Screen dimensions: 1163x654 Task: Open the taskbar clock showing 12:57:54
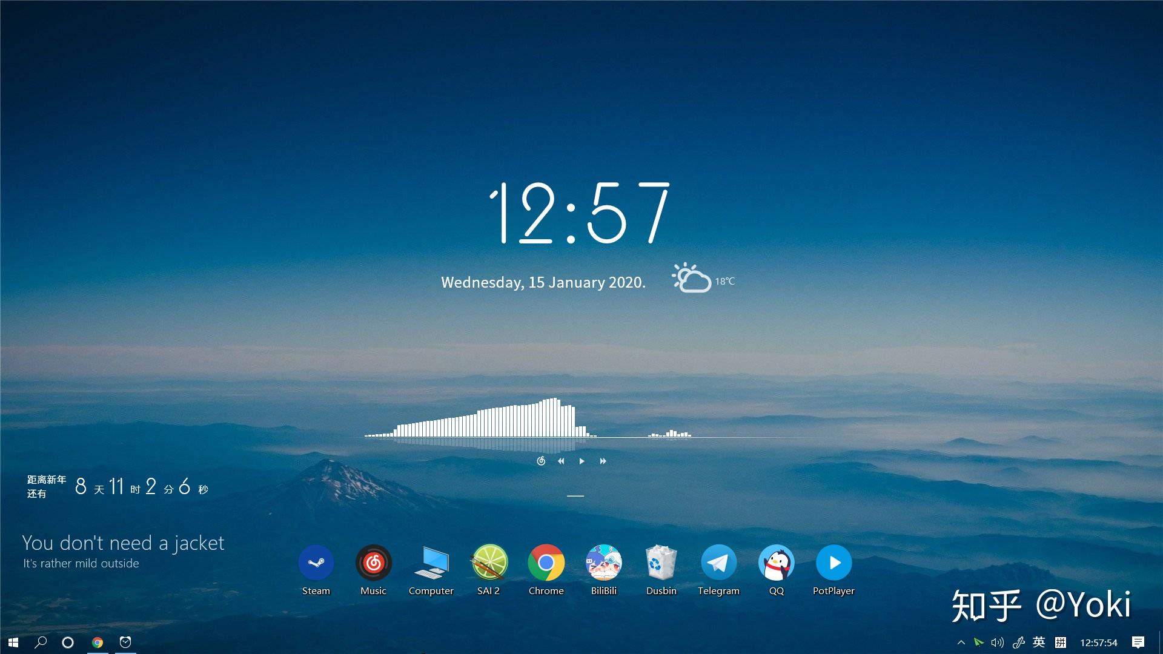(1099, 642)
